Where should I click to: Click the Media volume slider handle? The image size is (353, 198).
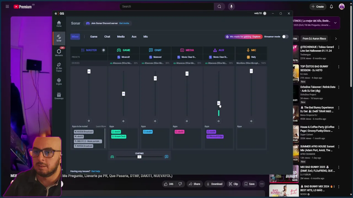[187, 73]
